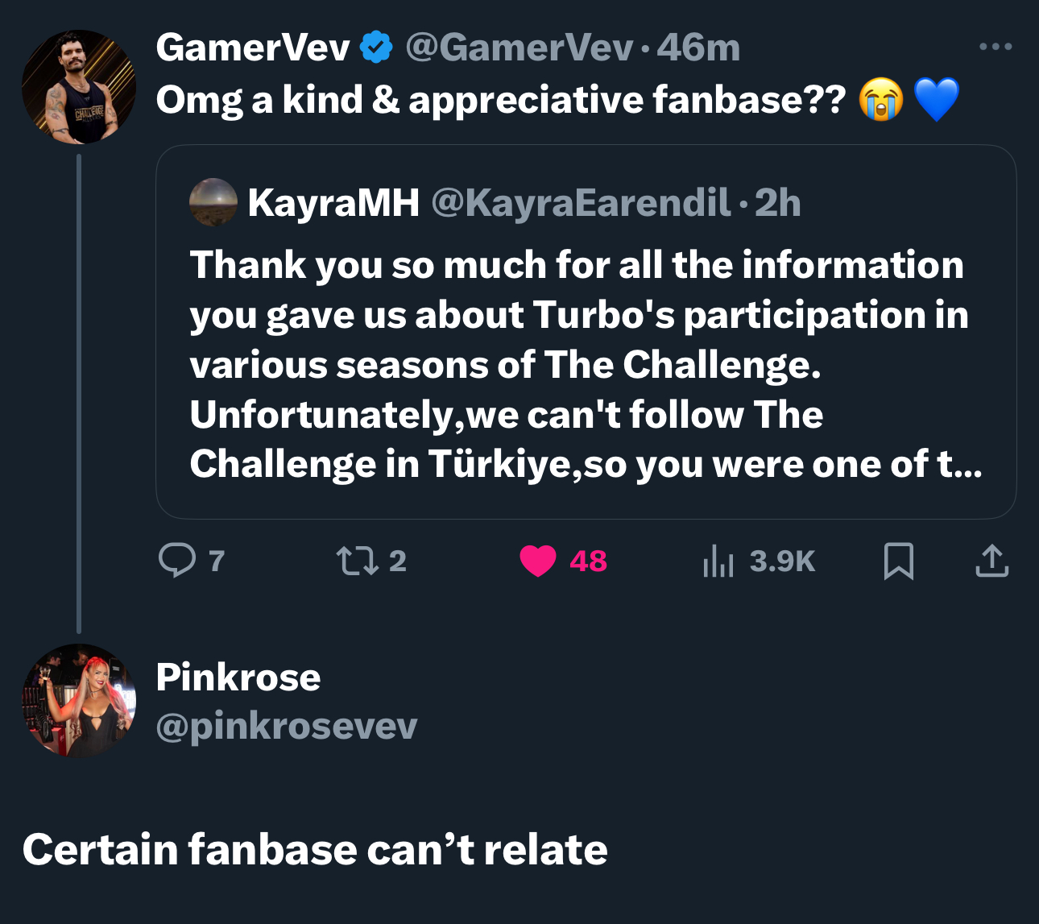View tweet analytics bar chart icon

(718, 561)
